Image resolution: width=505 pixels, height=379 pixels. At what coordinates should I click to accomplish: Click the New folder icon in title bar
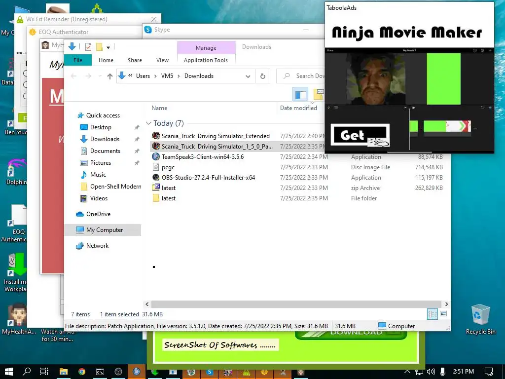point(99,47)
